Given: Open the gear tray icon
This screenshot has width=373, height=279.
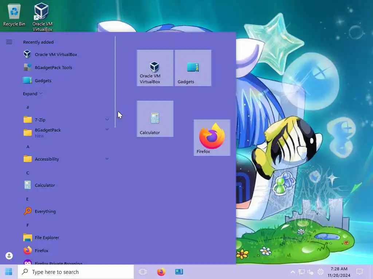Looking at the screenshot, I should coord(321,272).
